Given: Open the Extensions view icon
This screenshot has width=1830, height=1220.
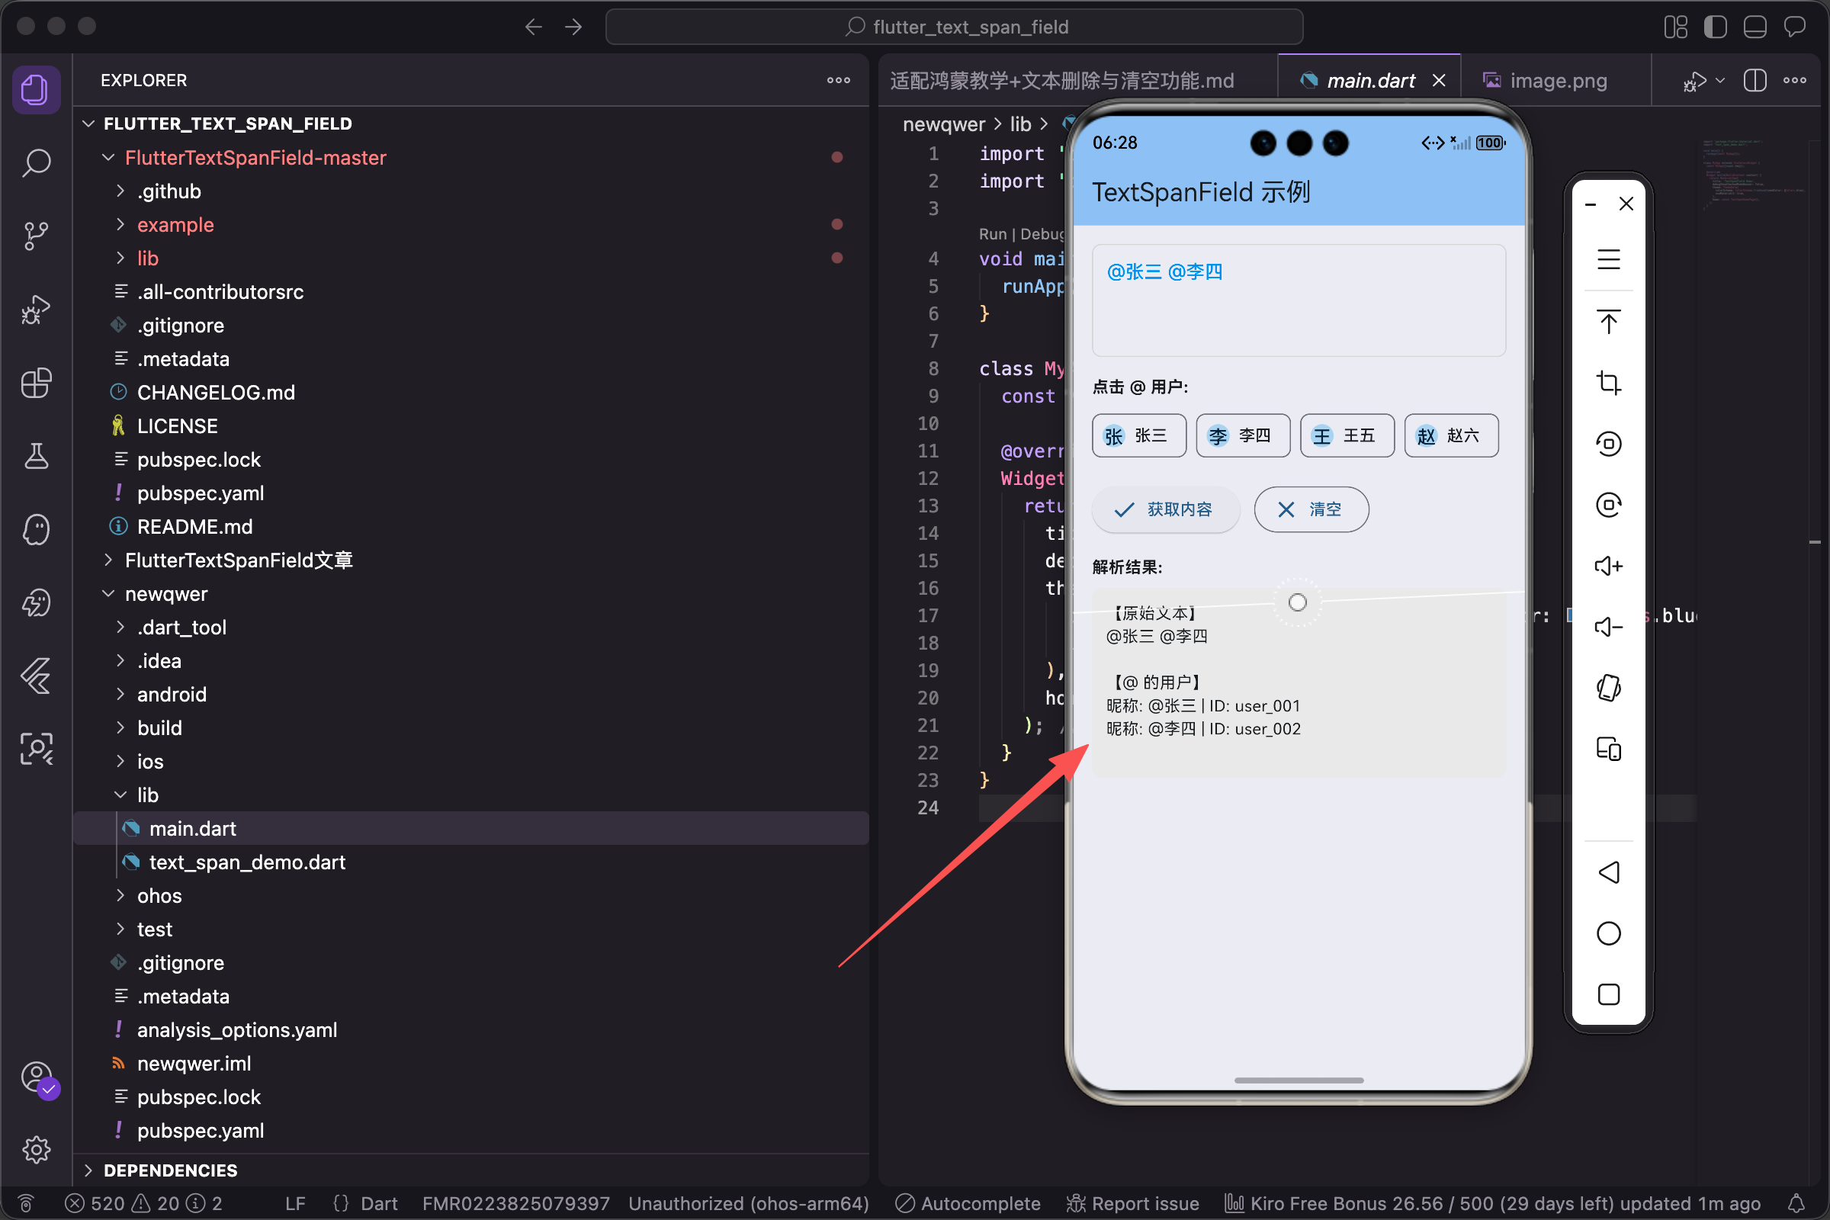Looking at the screenshot, I should (x=36, y=383).
